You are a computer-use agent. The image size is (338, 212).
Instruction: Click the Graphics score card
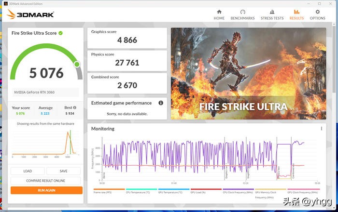pos(127,37)
